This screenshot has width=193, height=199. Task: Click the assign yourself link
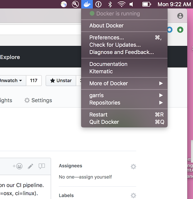(x=95, y=177)
